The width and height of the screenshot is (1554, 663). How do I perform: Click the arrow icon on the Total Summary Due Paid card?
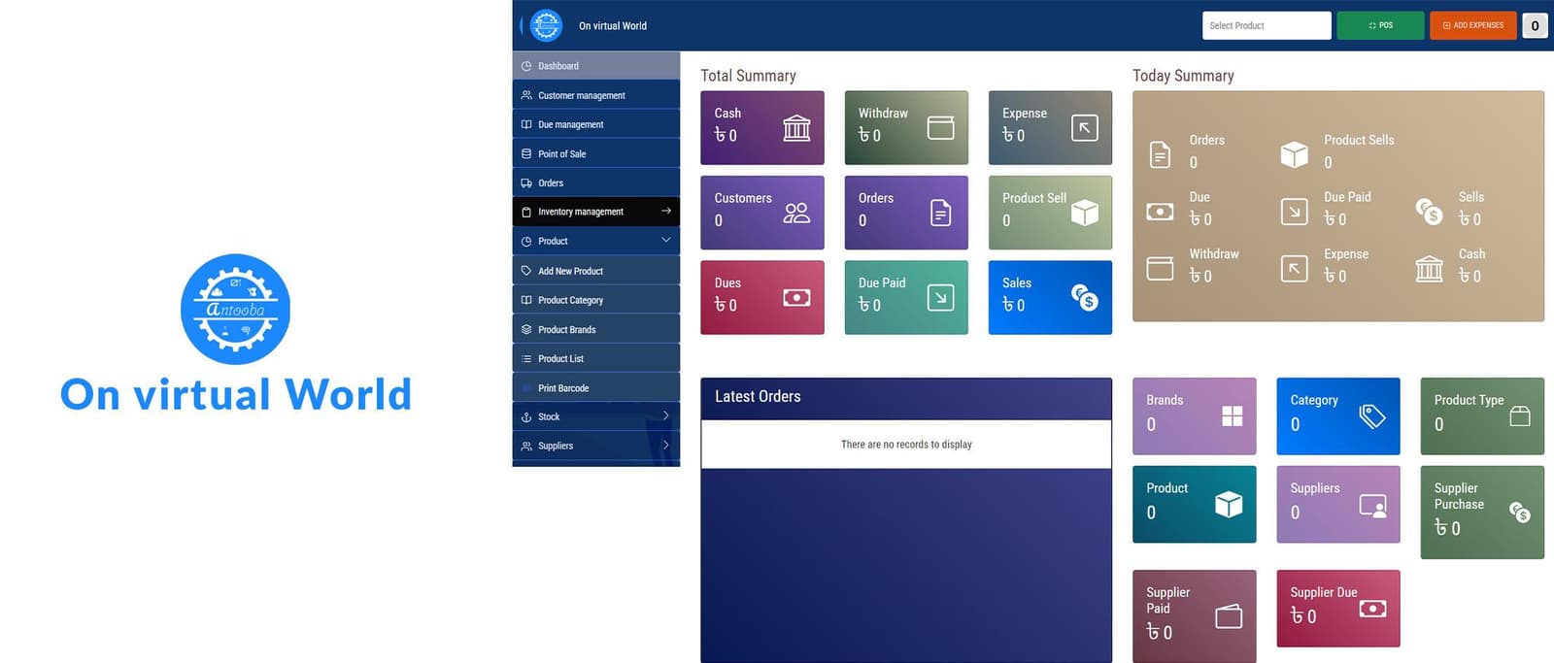940,297
